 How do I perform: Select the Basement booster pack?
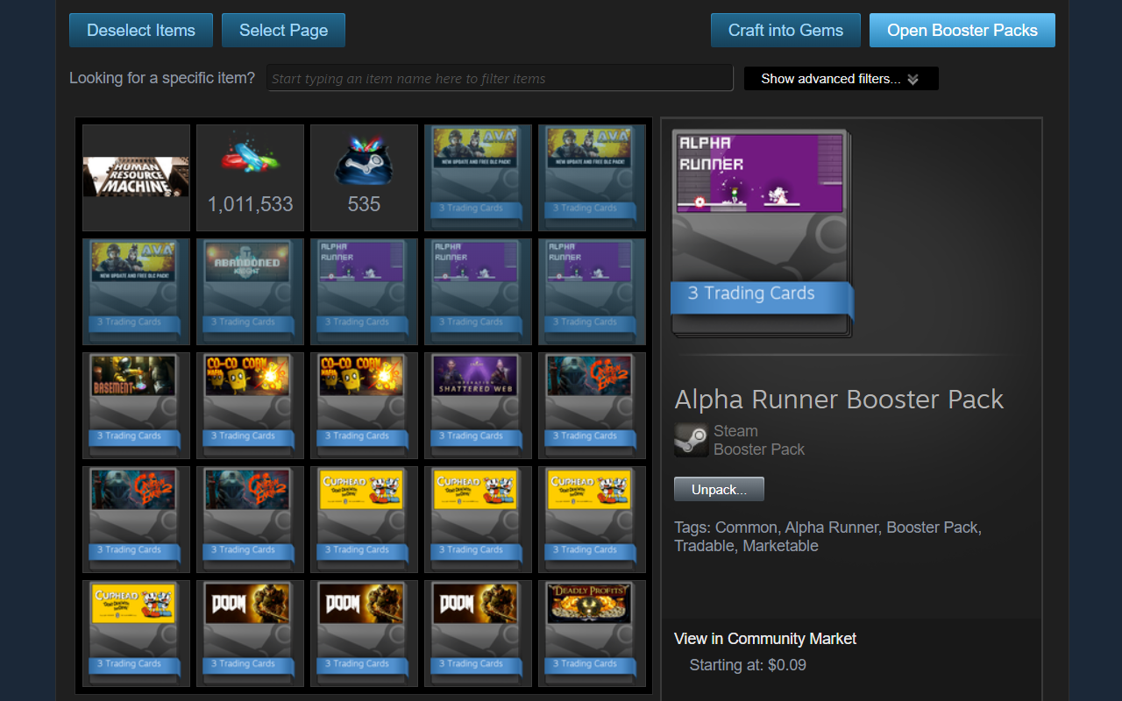pos(136,406)
